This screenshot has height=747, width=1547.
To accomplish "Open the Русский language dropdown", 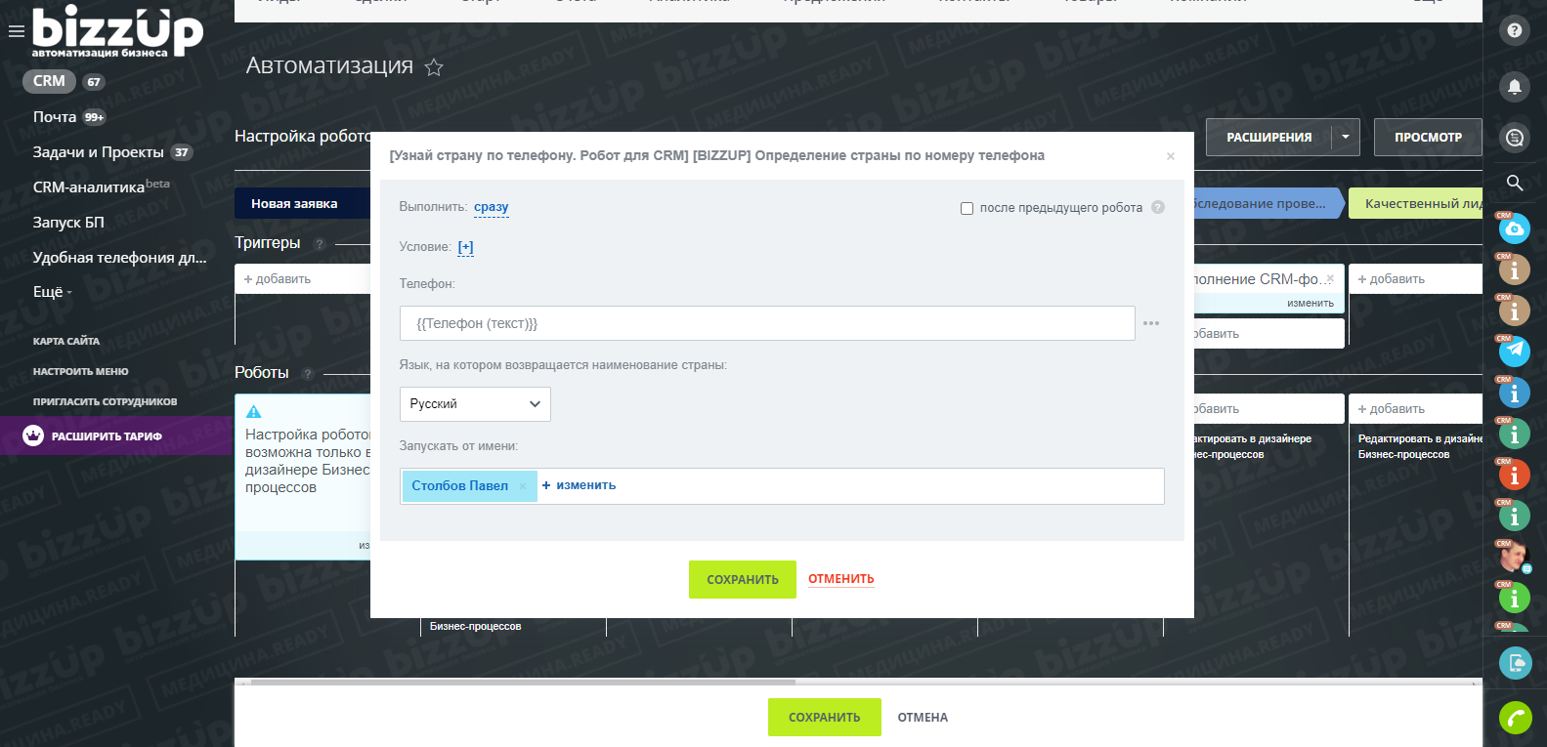I will click(x=475, y=404).
